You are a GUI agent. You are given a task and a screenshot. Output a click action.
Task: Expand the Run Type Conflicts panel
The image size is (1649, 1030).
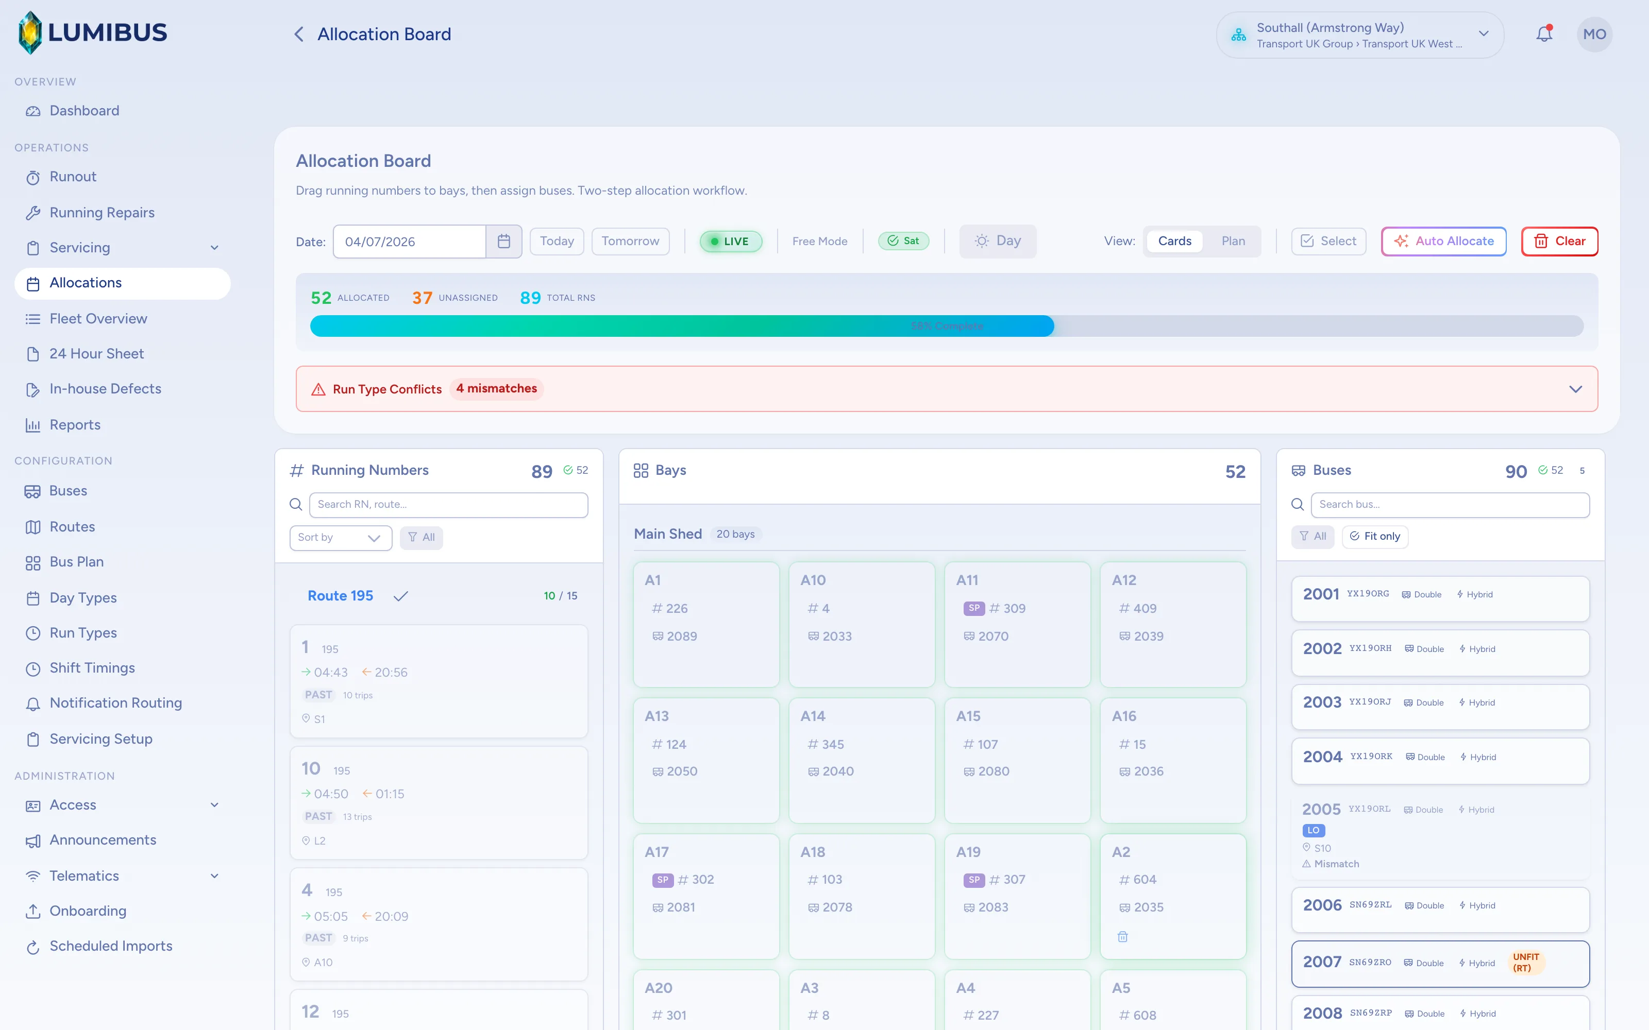[x=1575, y=389]
